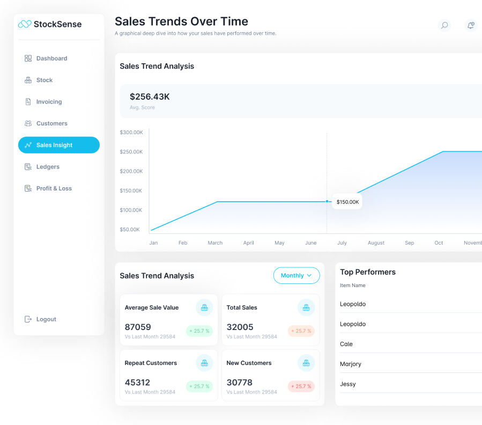Viewport: 482px width, 425px height.
Task: Click the StockSense brand name
Action: pos(57,24)
